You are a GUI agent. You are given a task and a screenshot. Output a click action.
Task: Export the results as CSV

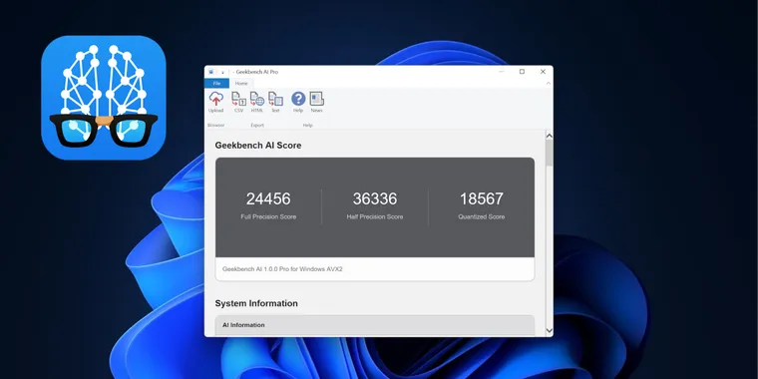pos(238,103)
